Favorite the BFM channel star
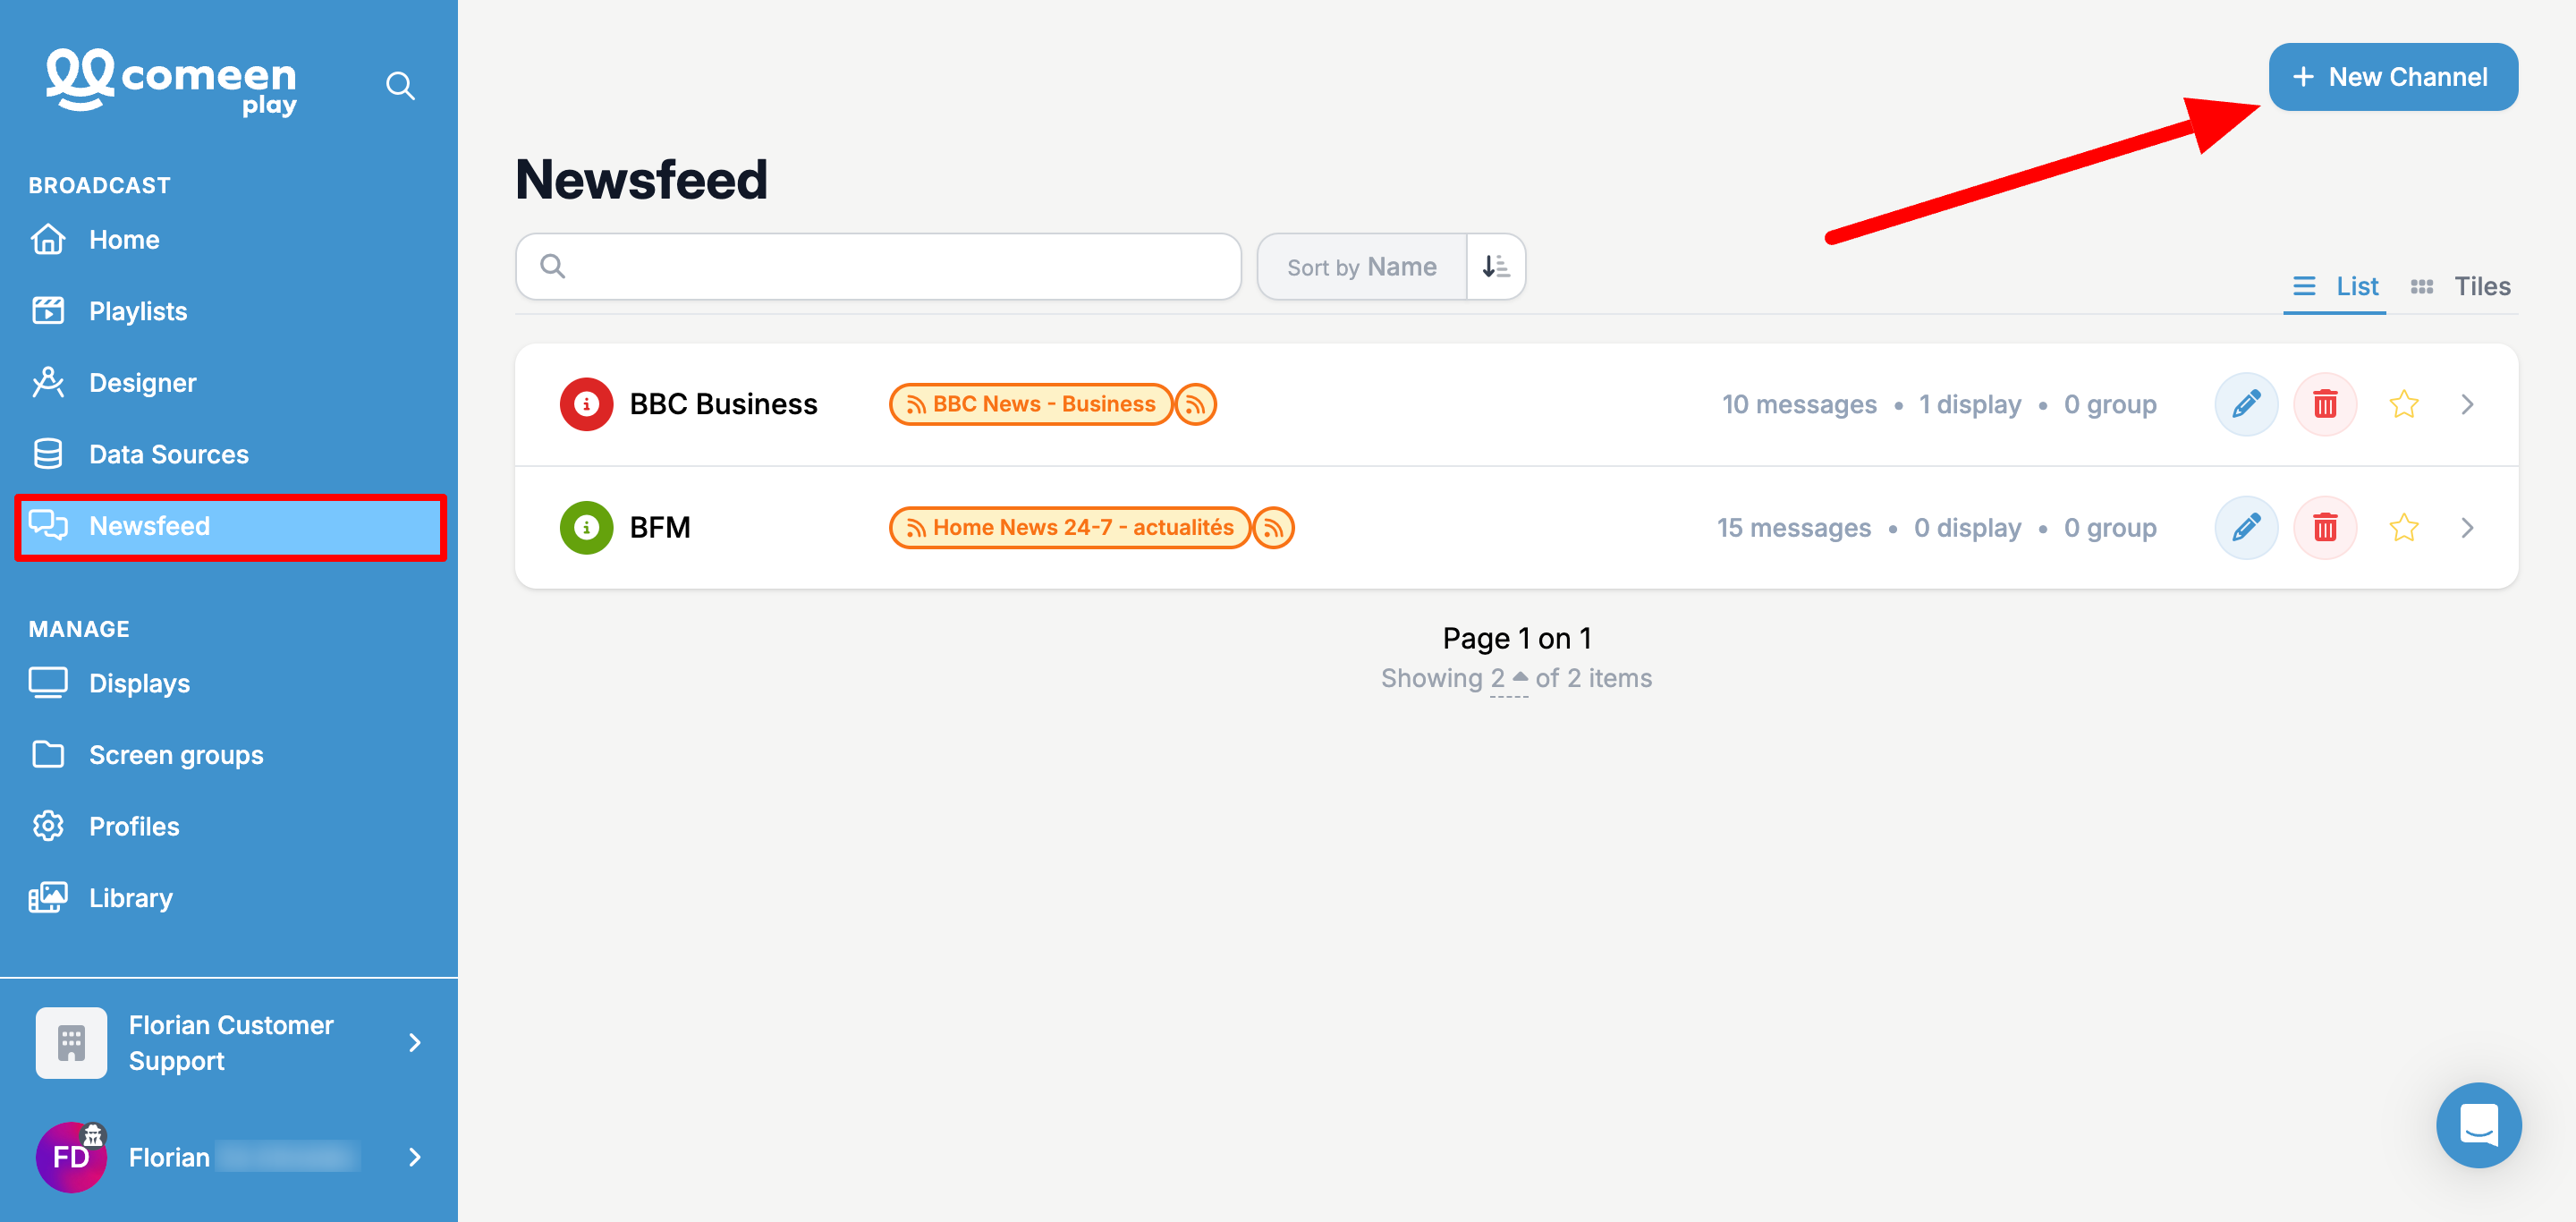Viewport: 2576px width, 1222px height. [2403, 528]
